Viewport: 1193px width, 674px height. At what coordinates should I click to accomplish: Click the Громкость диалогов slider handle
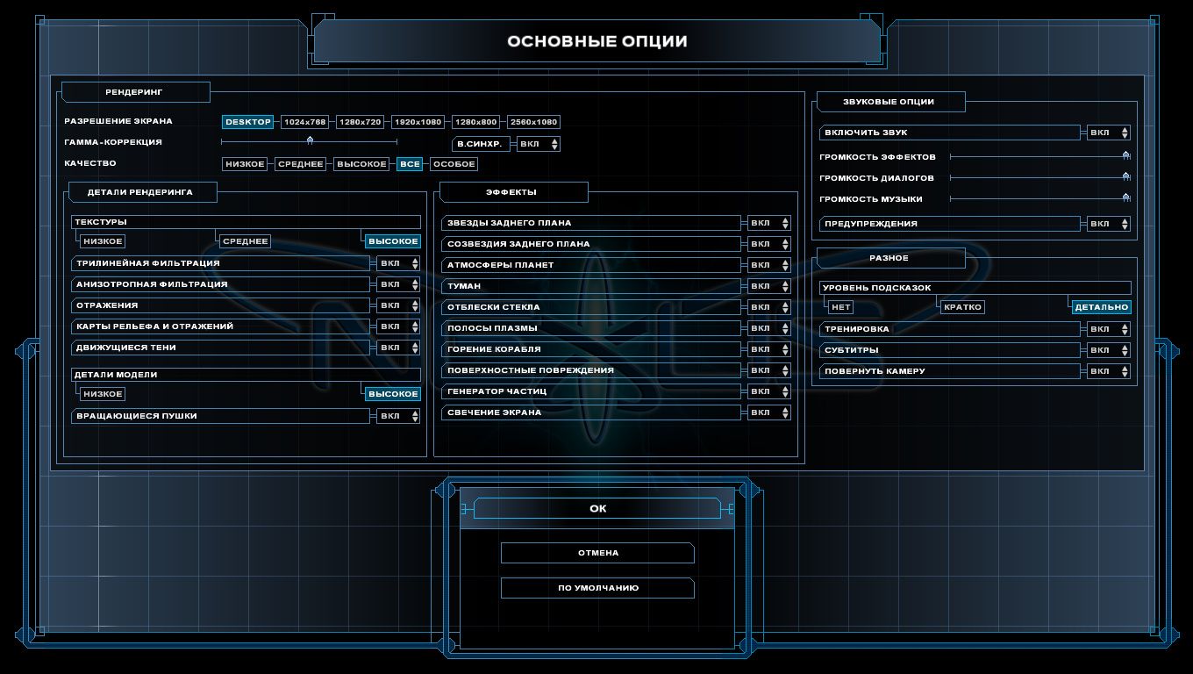point(1126,177)
